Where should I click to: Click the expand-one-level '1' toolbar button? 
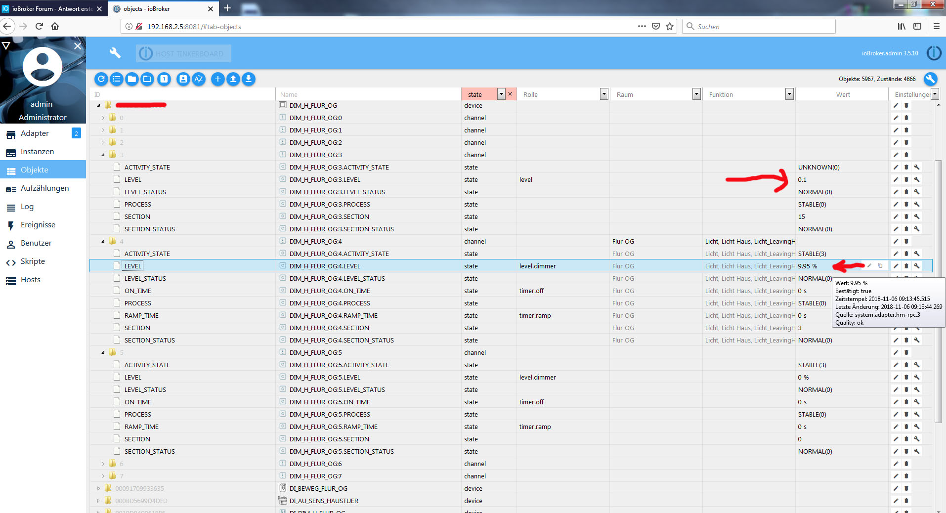pos(164,79)
